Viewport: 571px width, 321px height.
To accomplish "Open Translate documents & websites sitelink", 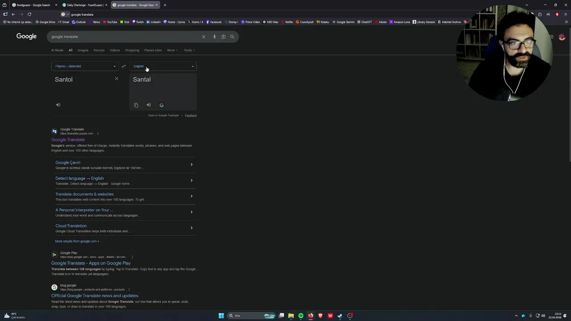I will (84, 194).
